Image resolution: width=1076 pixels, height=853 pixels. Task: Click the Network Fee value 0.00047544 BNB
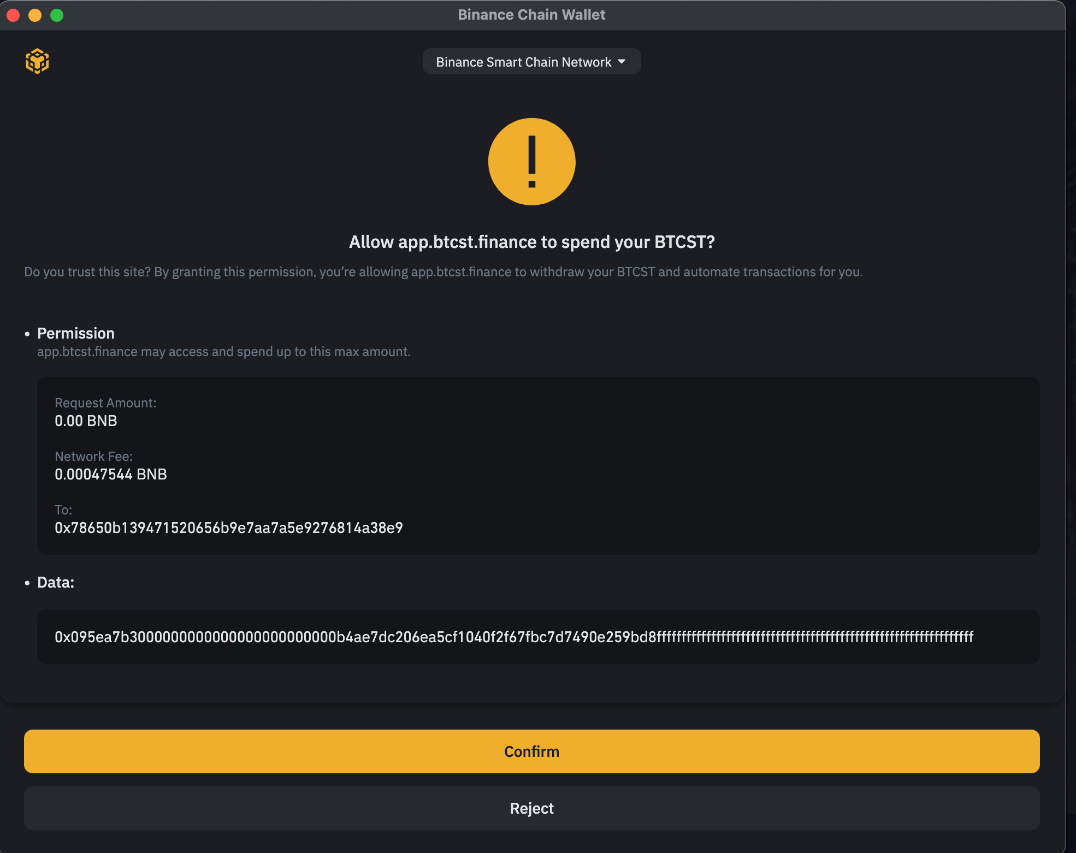(111, 474)
